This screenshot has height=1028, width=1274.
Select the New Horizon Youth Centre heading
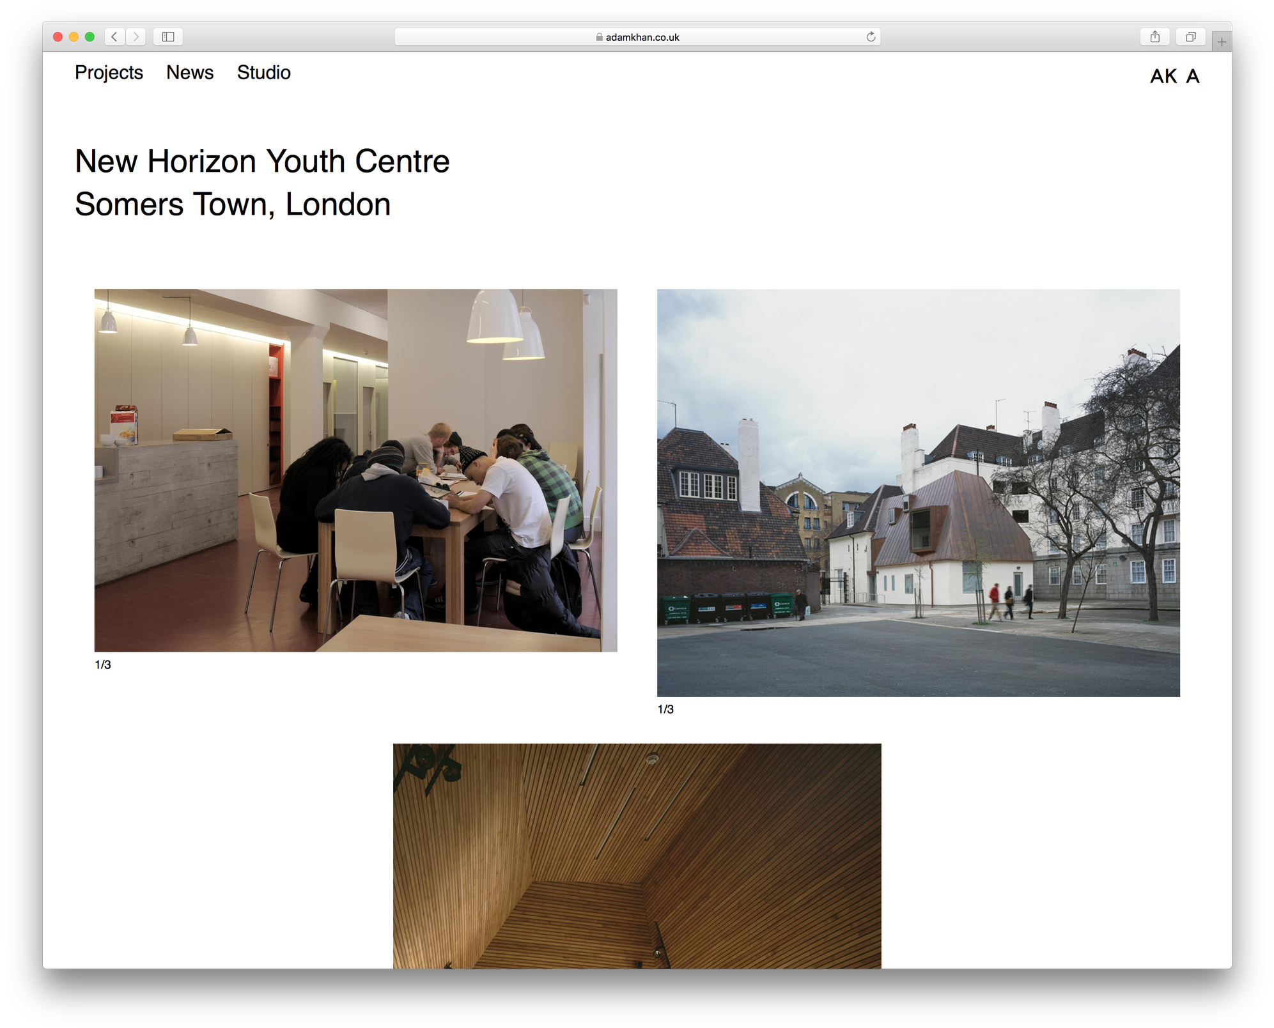click(262, 161)
